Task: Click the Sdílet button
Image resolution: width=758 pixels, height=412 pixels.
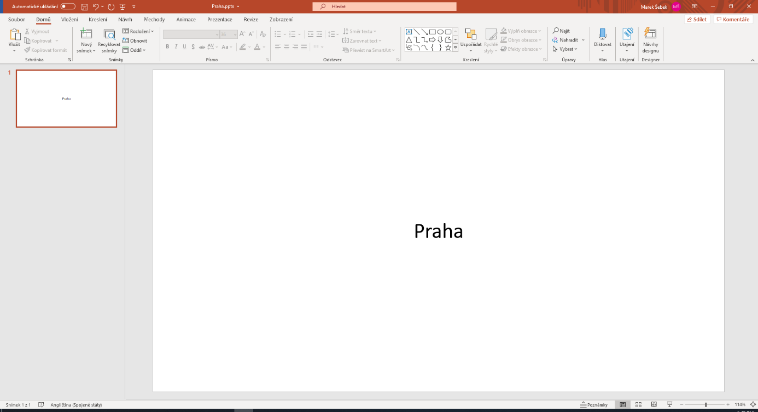Action: (697, 19)
